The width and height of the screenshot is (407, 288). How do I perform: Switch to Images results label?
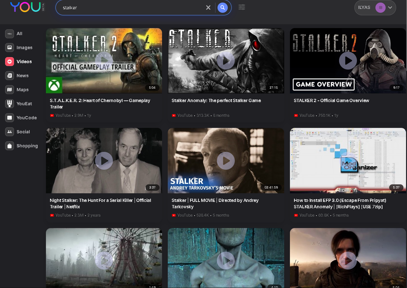25,48
